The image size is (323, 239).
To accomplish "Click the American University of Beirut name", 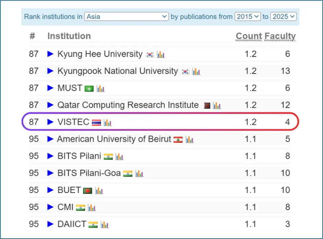I will coord(114,139).
